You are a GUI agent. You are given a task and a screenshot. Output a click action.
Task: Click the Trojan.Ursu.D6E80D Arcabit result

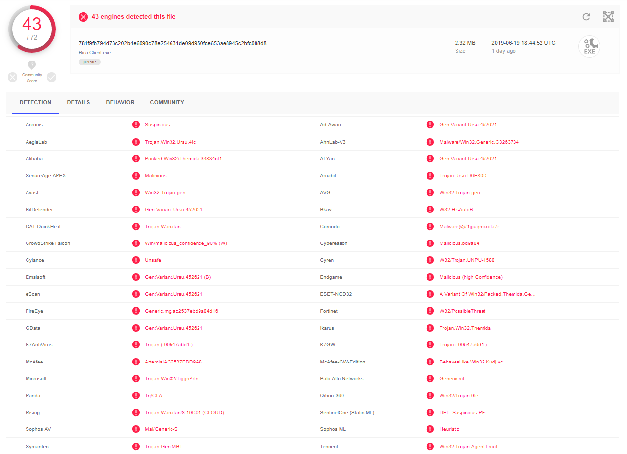coord(463,176)
